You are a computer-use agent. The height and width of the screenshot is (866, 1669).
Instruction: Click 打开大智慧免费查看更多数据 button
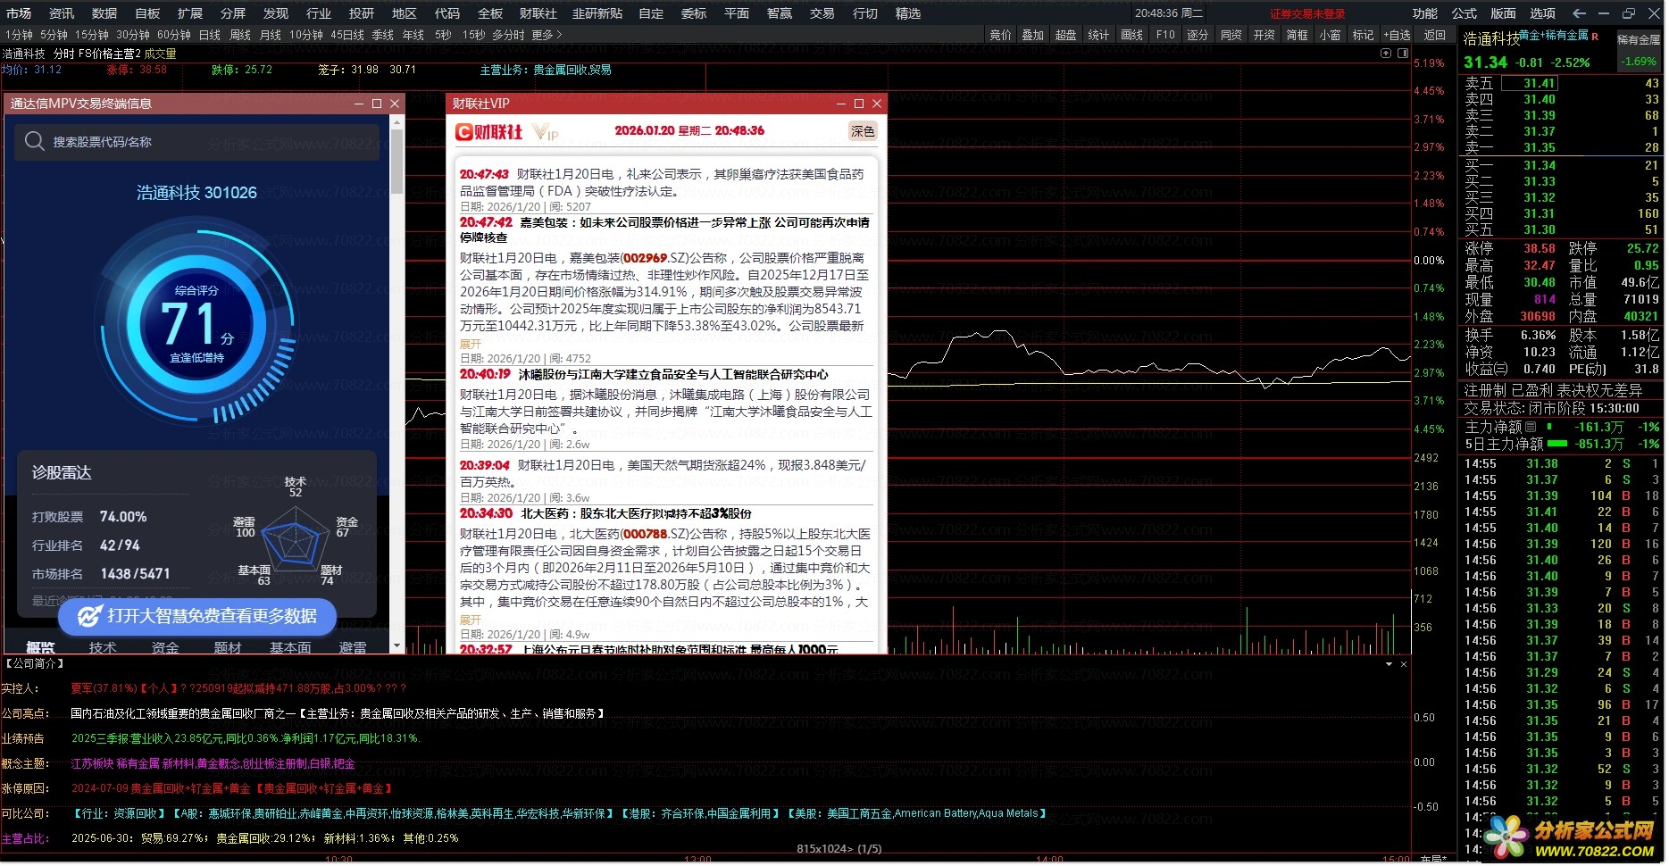click(x=198, y=616)
